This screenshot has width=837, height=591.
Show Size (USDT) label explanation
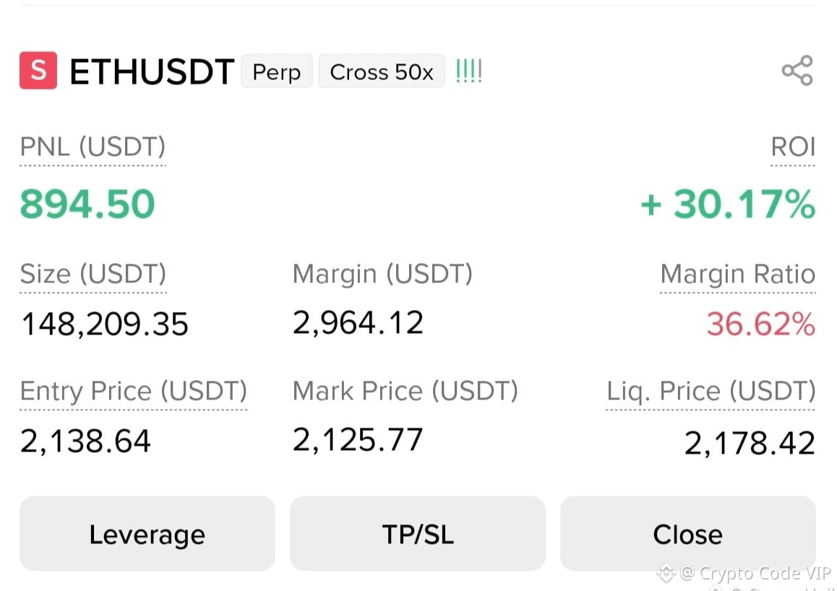click(93, 274)
